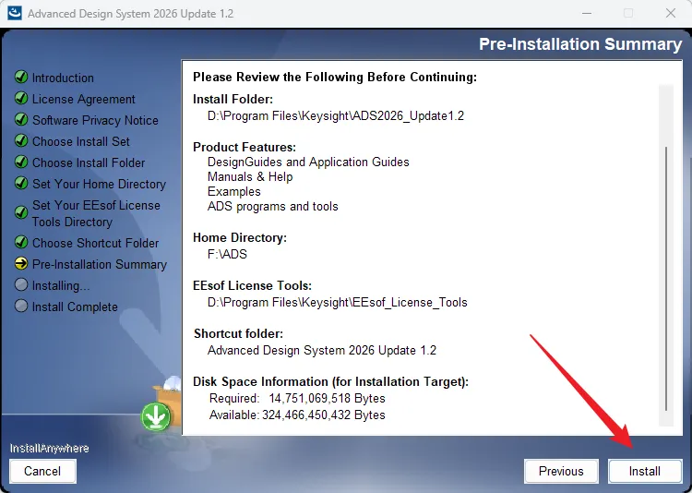The image size is (692, 493).
Task: Click shortcut folder value Advanced Design System 2026
Action: coord(322,350)
